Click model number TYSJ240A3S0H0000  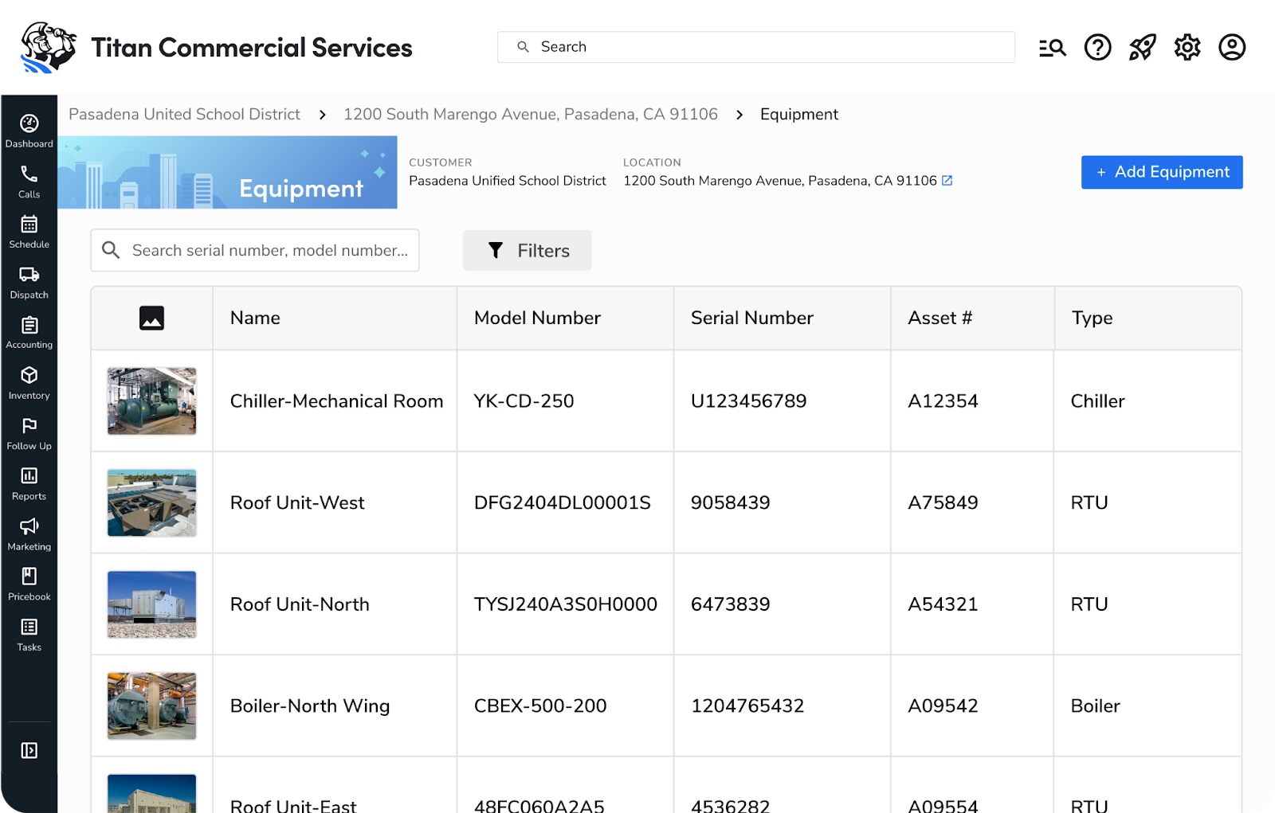(x=565, y=604)
